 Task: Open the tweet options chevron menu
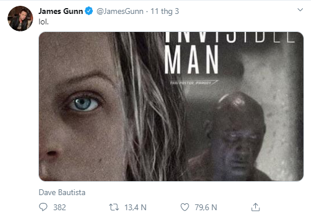pos(301,9)
